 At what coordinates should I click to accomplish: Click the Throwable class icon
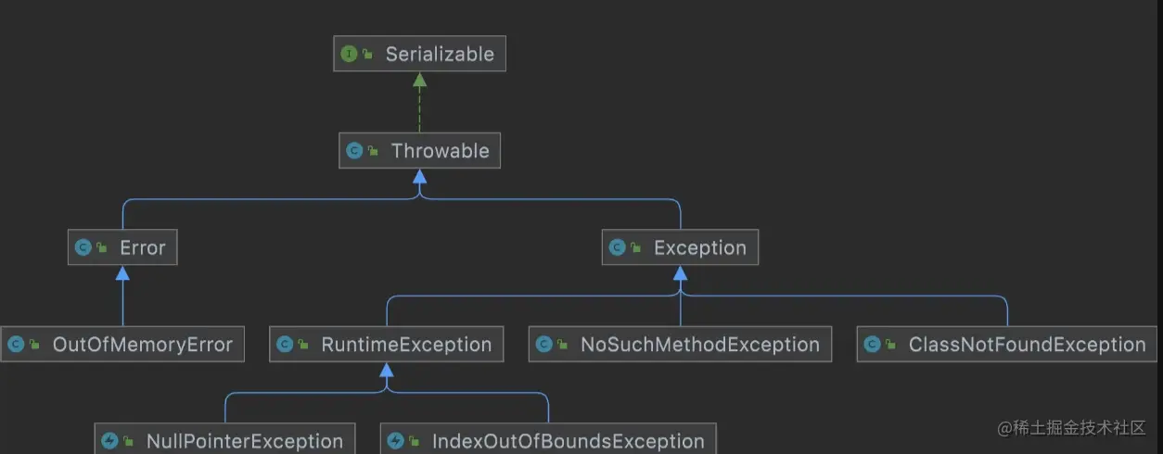[x=354, y=151]
